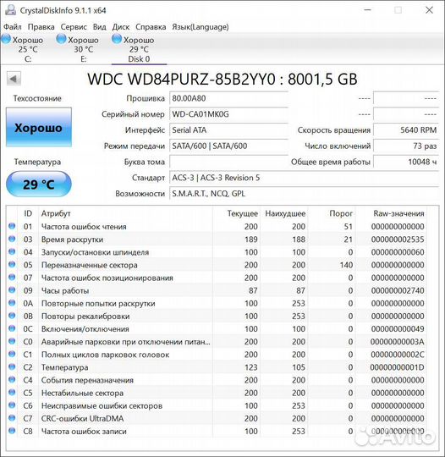
Task: Select the Disk 0 29 °C tab
Action: coord(140,49)
